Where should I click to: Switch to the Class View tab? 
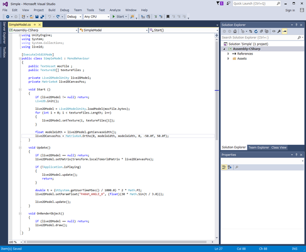tap(279, 148)
